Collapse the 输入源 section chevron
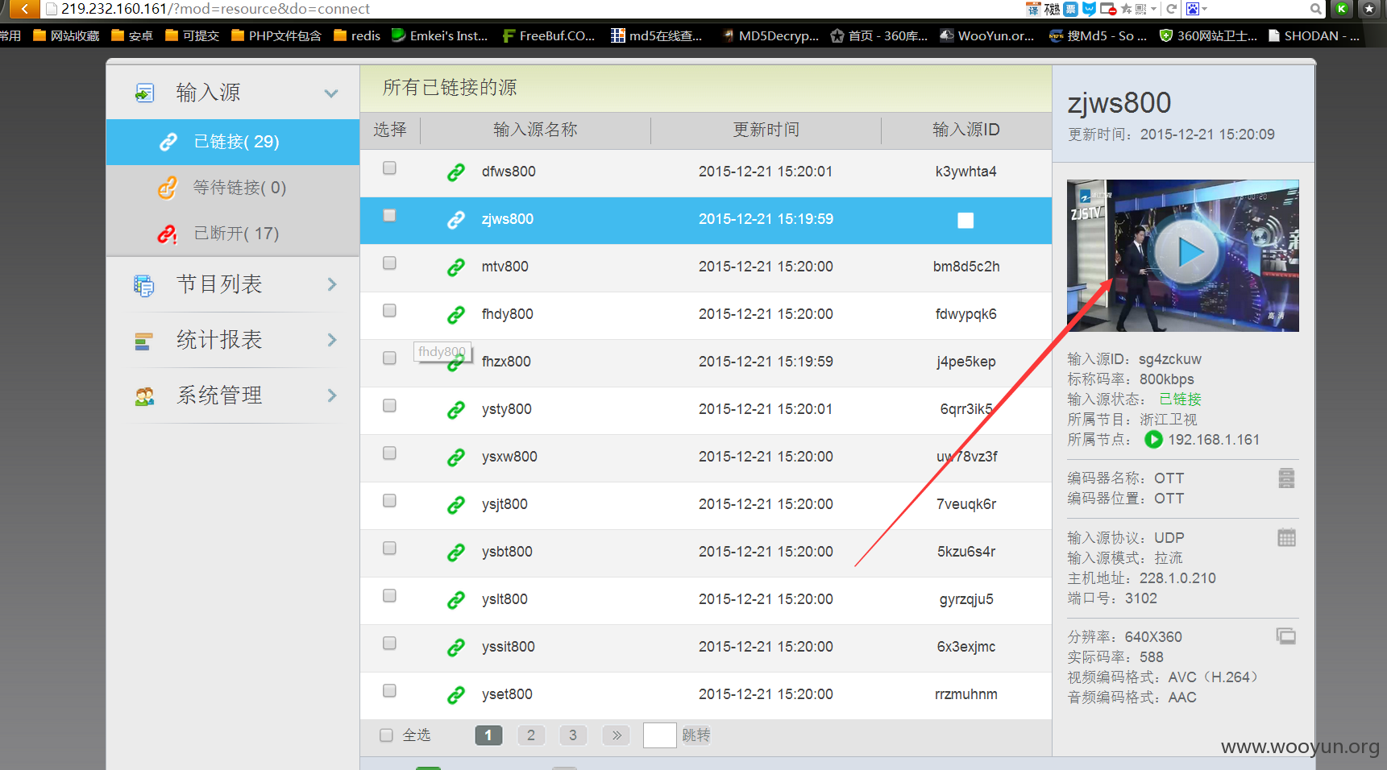The height and width of the screenshot is (770, 1387). (x=330, y=93)
